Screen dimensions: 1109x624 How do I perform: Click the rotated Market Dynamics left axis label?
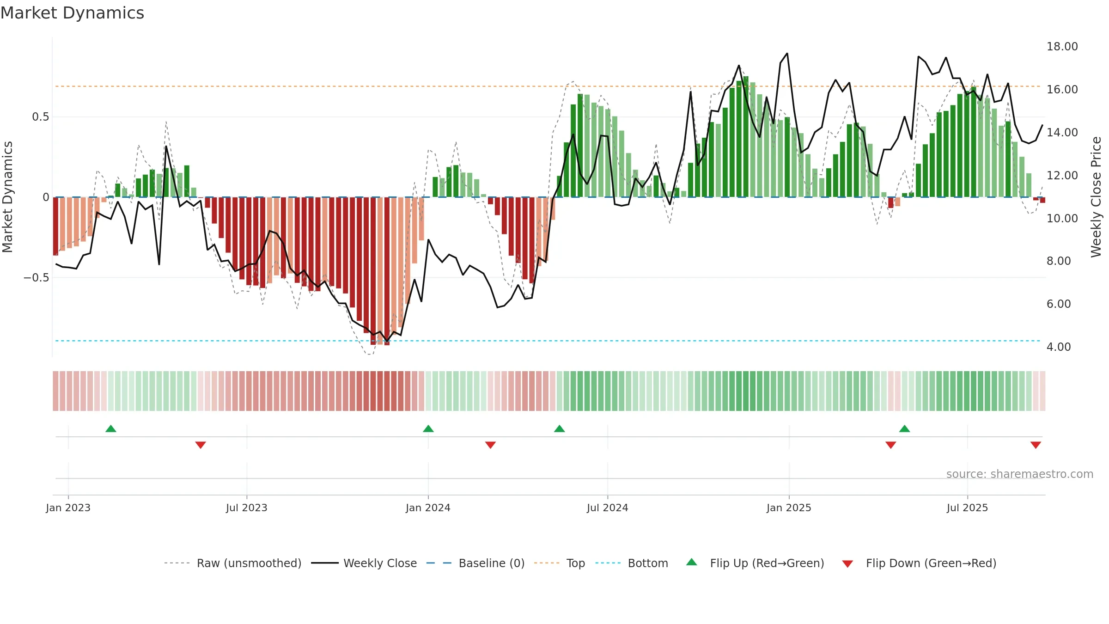pyautogui.click(x=7, y=197)
